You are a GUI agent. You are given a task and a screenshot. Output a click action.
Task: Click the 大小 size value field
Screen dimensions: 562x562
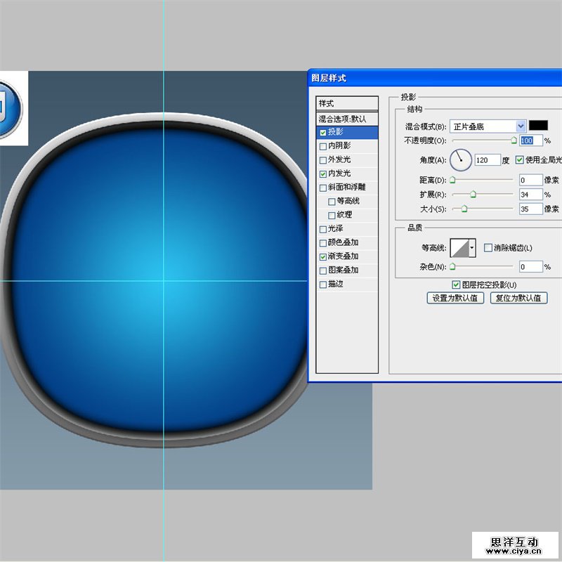tap(530, 209)
